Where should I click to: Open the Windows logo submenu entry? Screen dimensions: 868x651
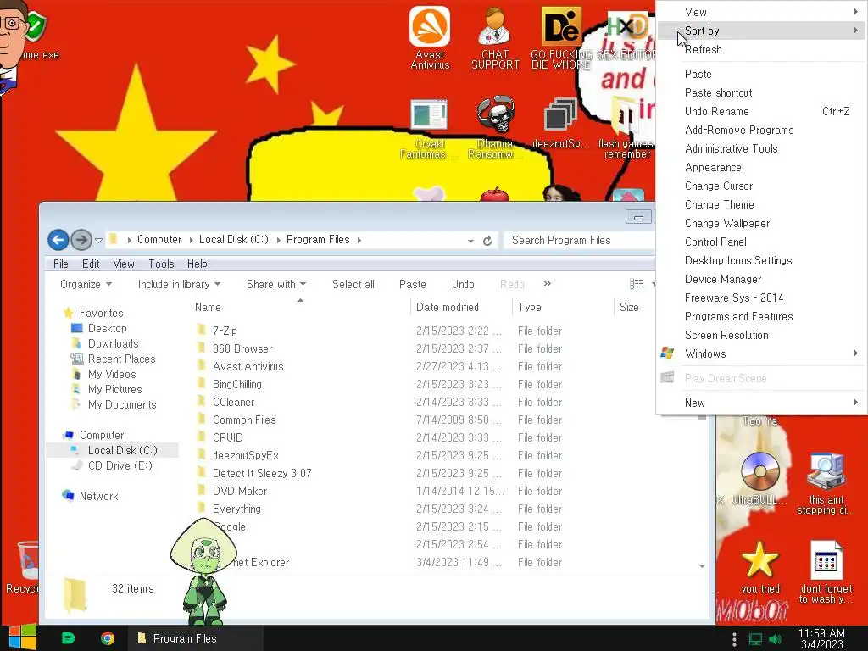point(761,353)
